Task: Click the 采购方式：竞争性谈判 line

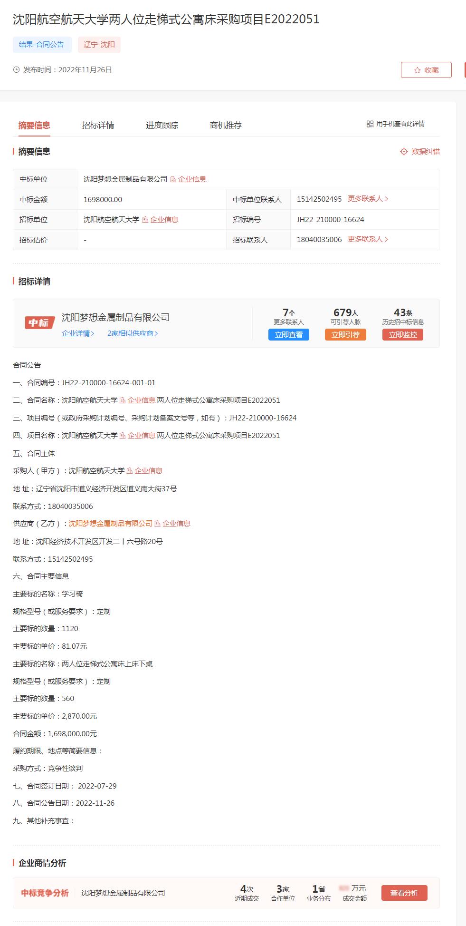Action: coord(48,769)
